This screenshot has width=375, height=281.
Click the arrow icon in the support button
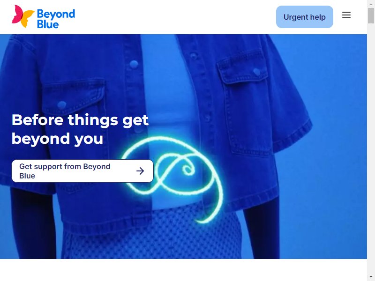tap(140, 171)
